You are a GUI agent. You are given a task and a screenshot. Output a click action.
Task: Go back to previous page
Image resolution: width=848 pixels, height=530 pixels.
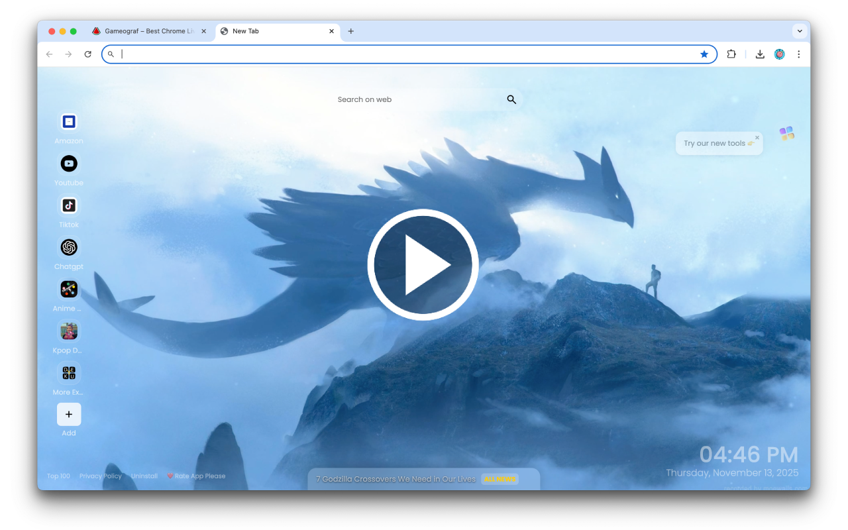pos(49,54)
